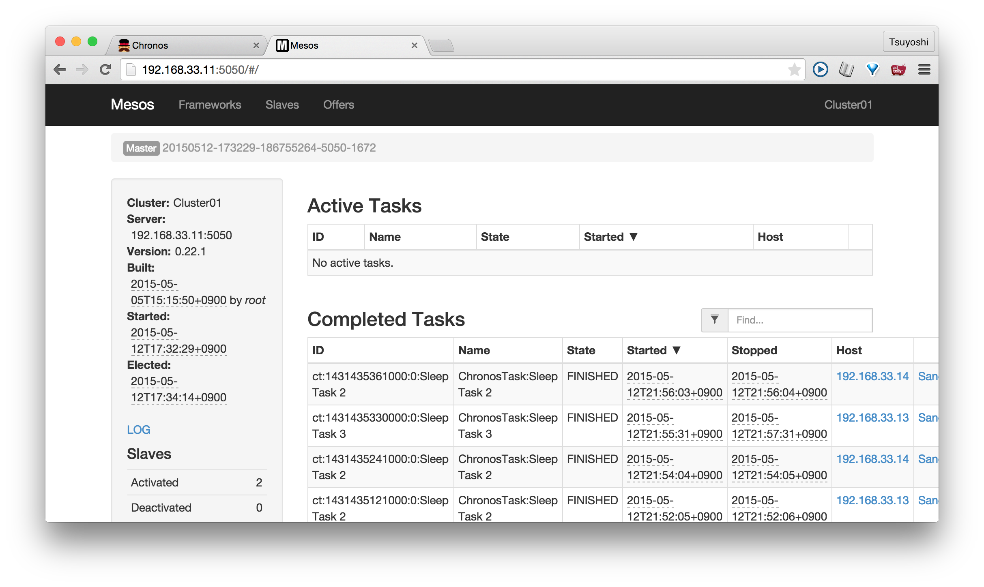This screenshot has width=984, height=587.
Task: Click the open-book extension icon
Action: coord(846,69)
